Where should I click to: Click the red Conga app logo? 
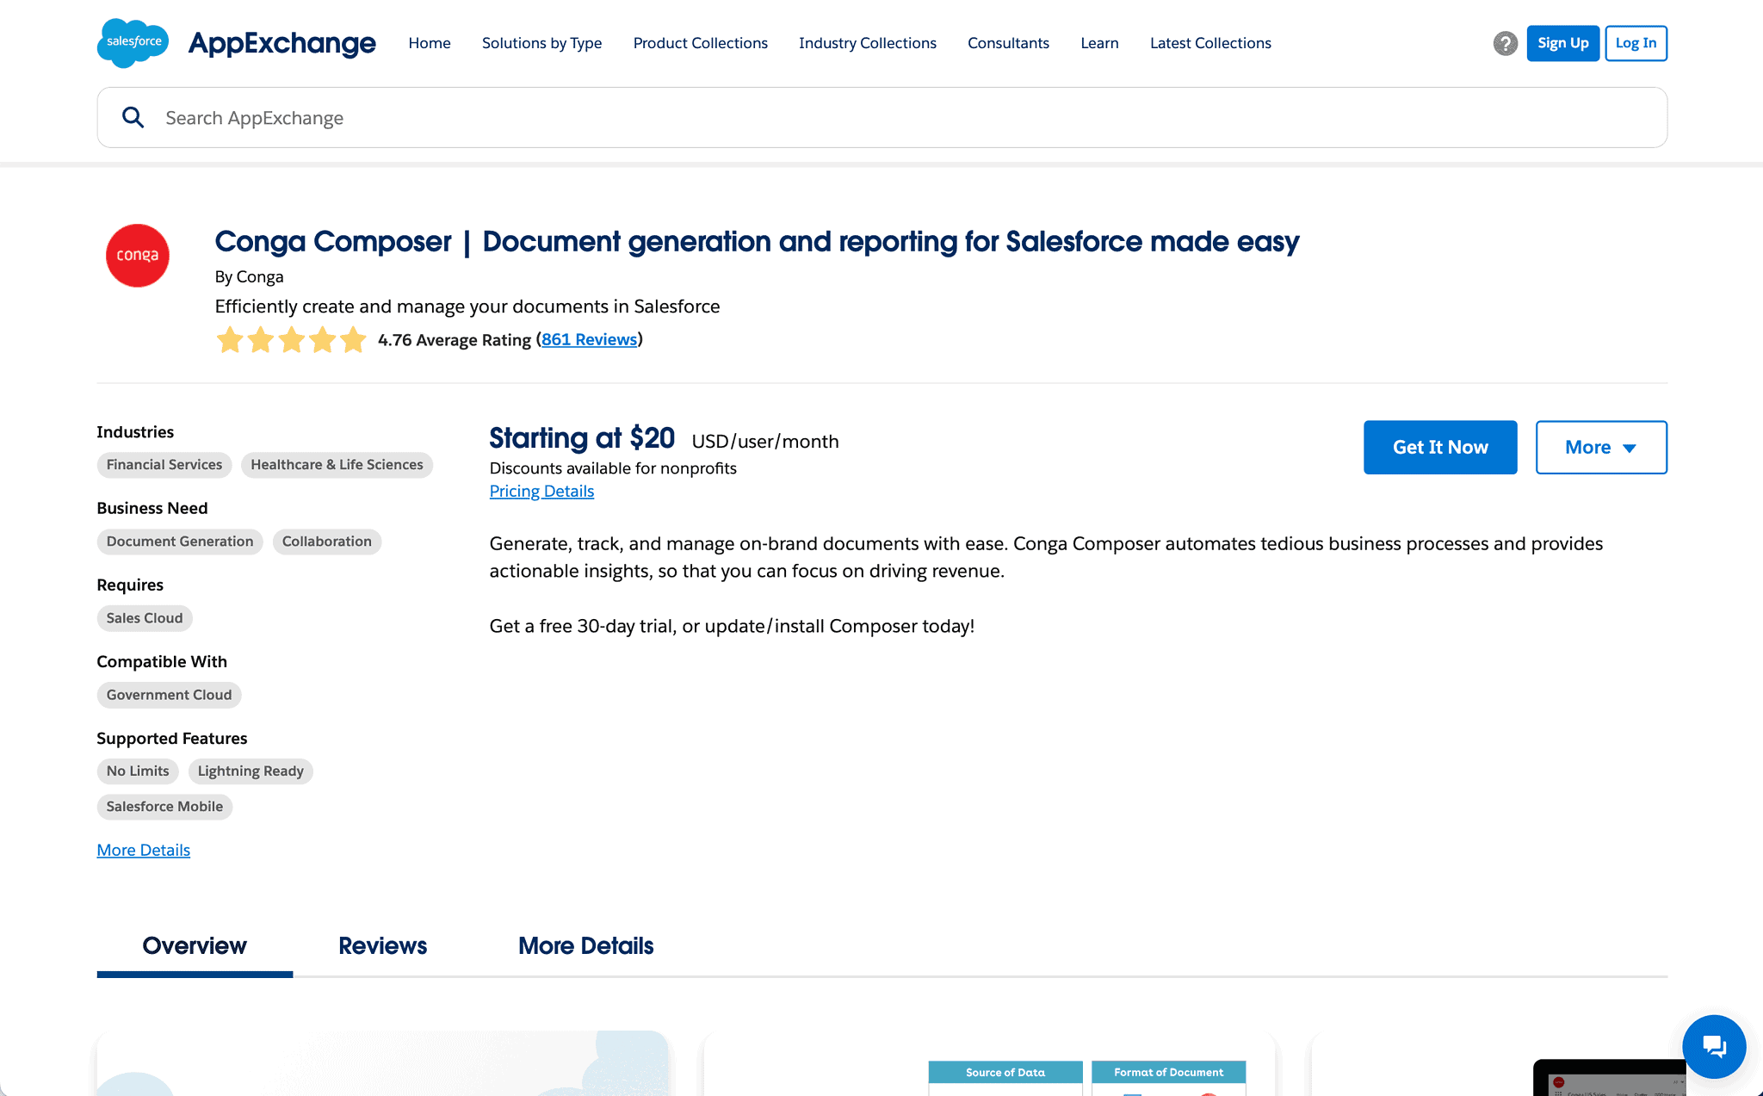138,256
